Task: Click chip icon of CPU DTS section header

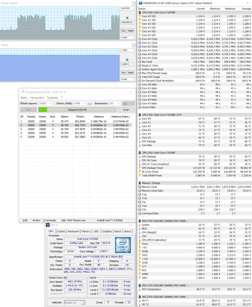Action: pos(140,115)
